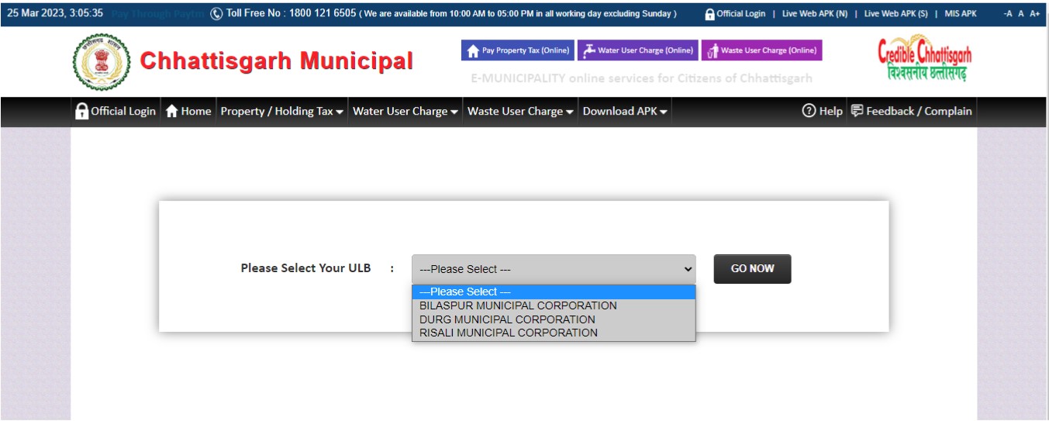The width and height of the screenshot is (1049, 421).
Task: Click the question mark Help icon
Action: pyautogui.click(x=809, y=111)
